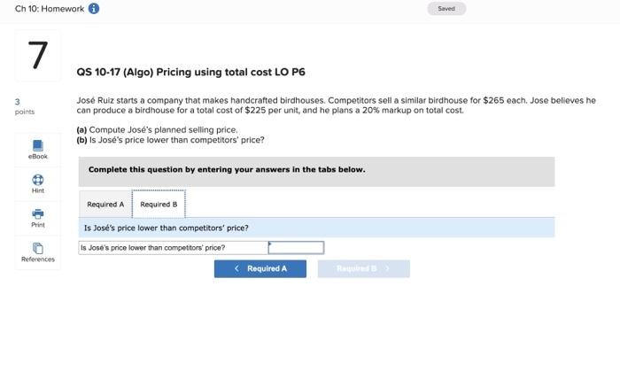Switch to the Required A tab
This screenshot has width=620, height=387.
105,205
